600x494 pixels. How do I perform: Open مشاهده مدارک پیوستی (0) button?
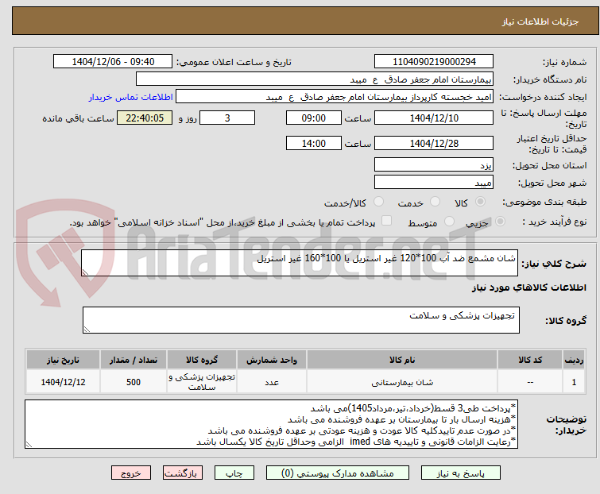338,473
